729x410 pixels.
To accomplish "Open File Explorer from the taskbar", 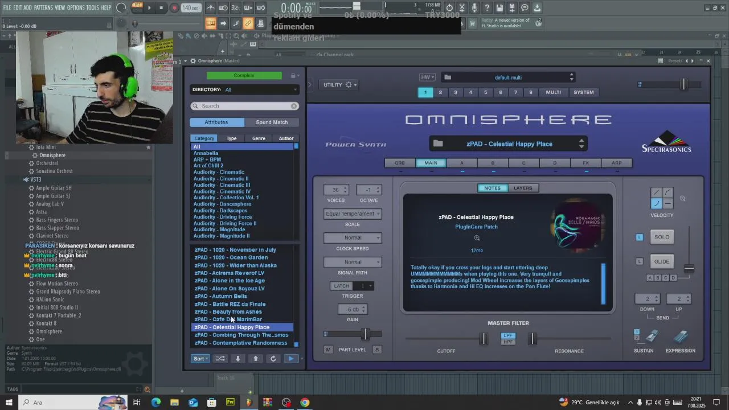I will click(x=175, y=403).
